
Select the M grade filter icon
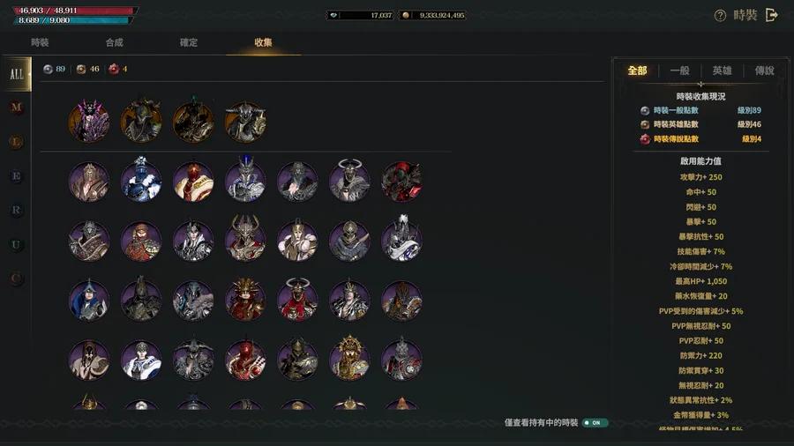click(x=16, y=108)
